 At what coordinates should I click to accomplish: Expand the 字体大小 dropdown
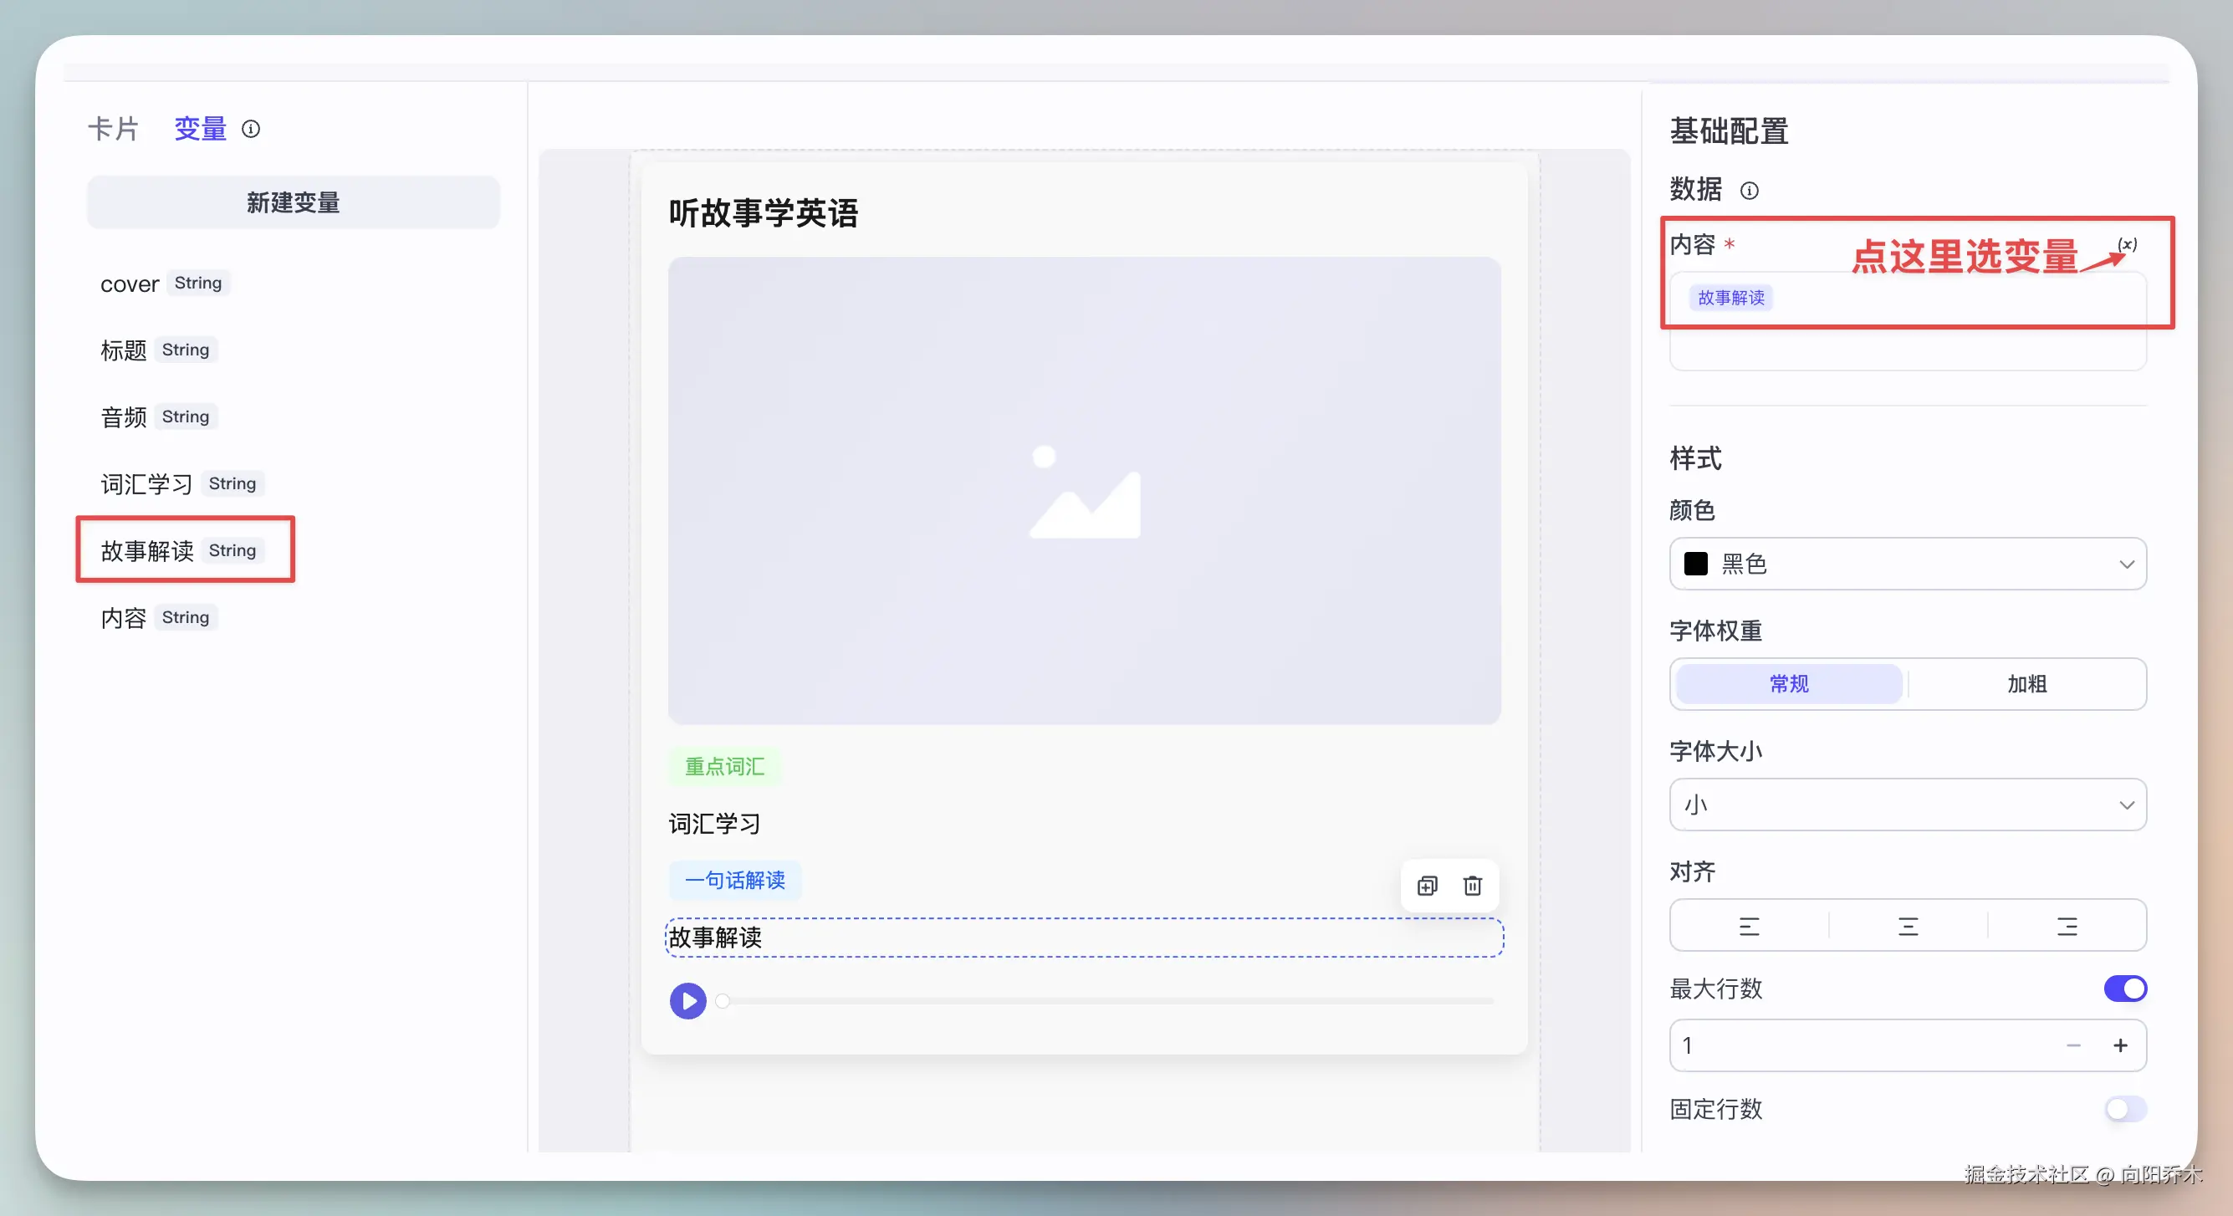click(x=1907, y=805)
